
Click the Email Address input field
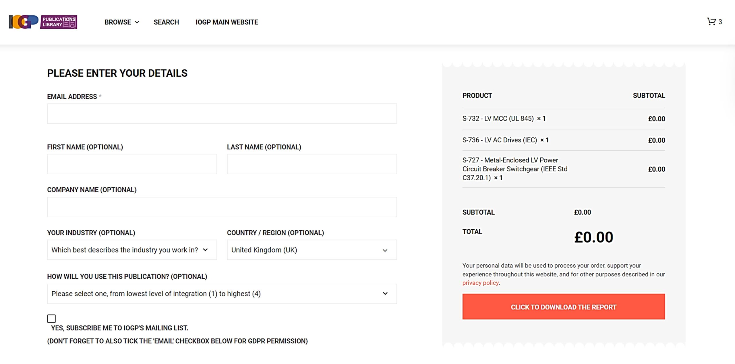click(222, 114)
